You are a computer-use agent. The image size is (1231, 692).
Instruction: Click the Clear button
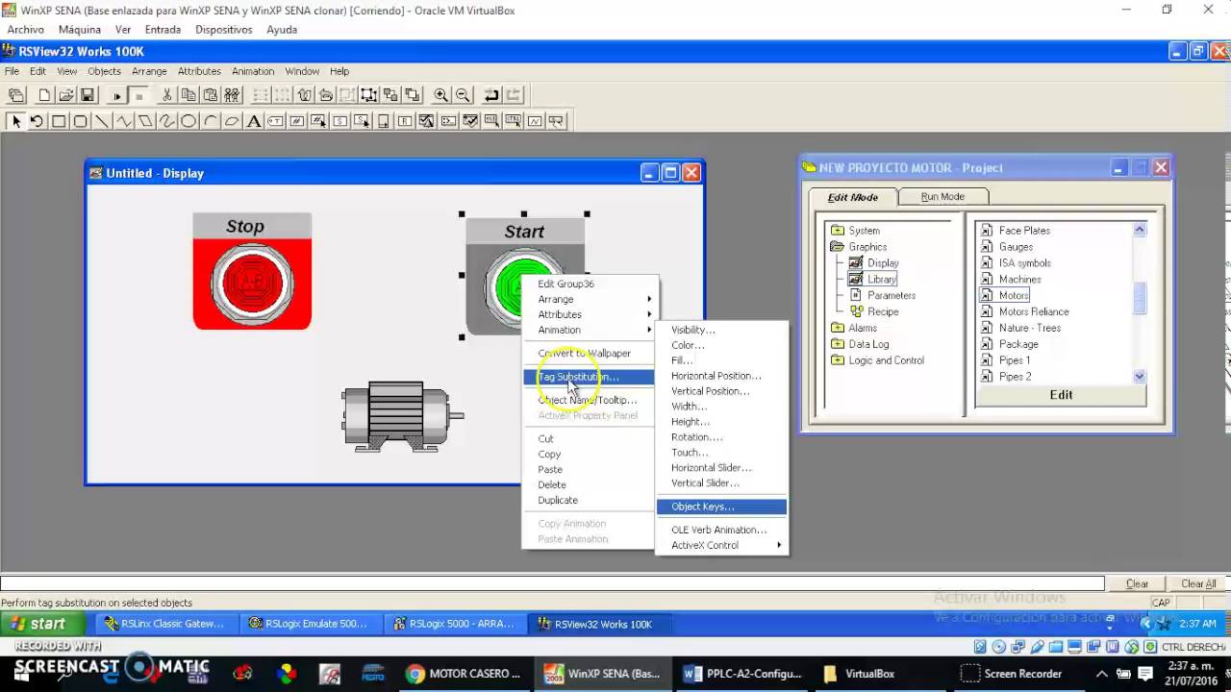1137,583
